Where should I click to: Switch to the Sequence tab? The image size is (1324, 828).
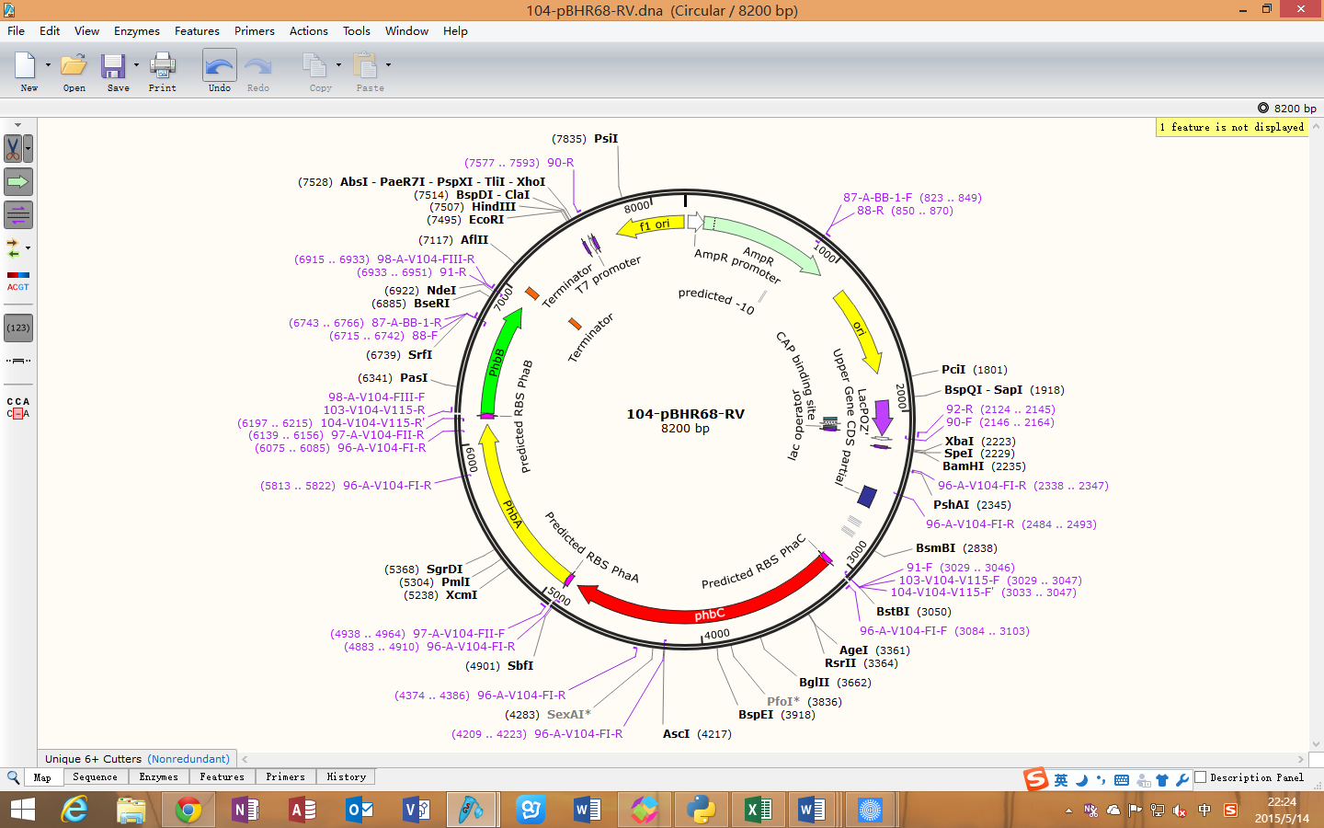tap(95, 777)
